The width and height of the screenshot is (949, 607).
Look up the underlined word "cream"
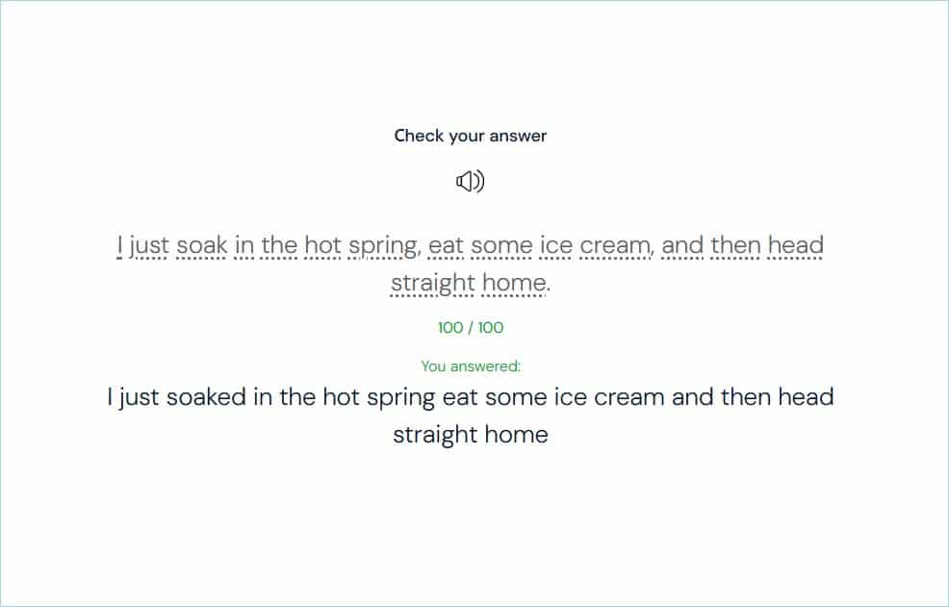click(x=614, y=246)
